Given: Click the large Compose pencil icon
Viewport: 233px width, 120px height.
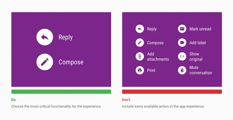Looking at the screenshot, I should point(45,62).
